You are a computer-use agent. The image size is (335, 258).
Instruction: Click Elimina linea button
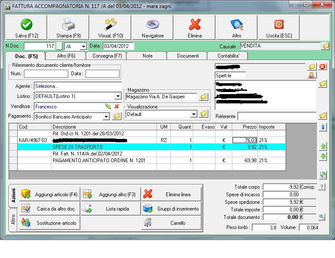click(x=171, y=194)
